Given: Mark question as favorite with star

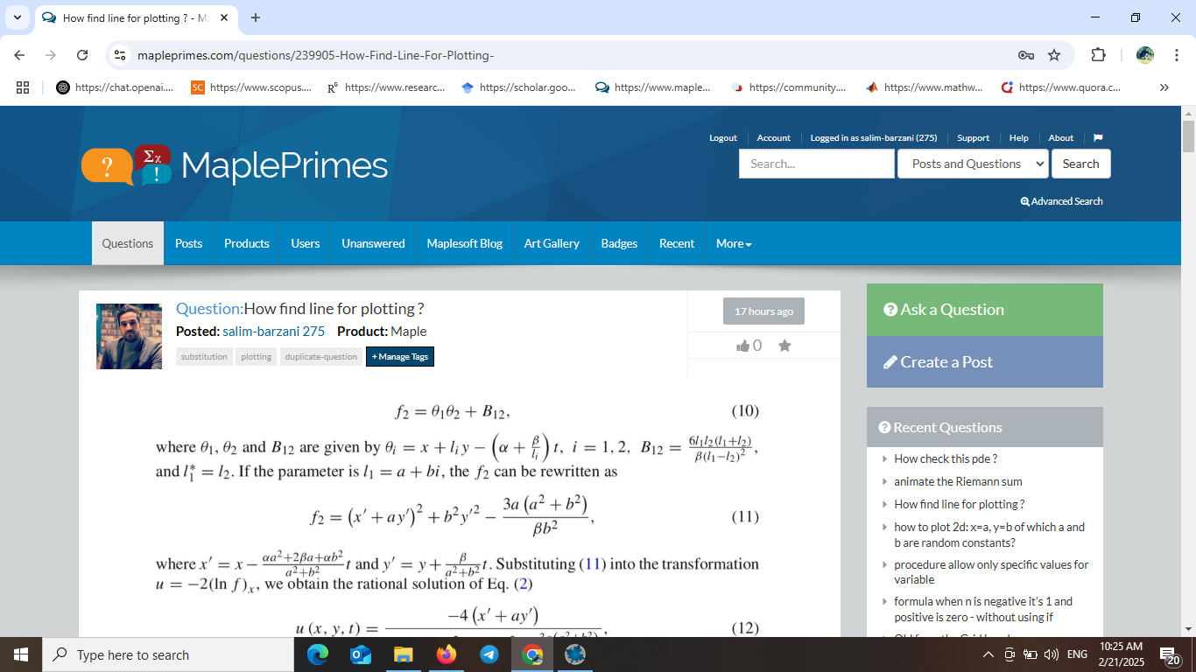Looking at the screenshot, I should click(784, 346).
